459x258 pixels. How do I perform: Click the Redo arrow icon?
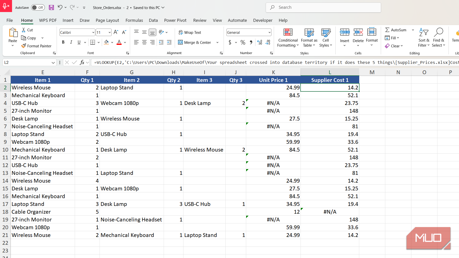pos(72,8)
